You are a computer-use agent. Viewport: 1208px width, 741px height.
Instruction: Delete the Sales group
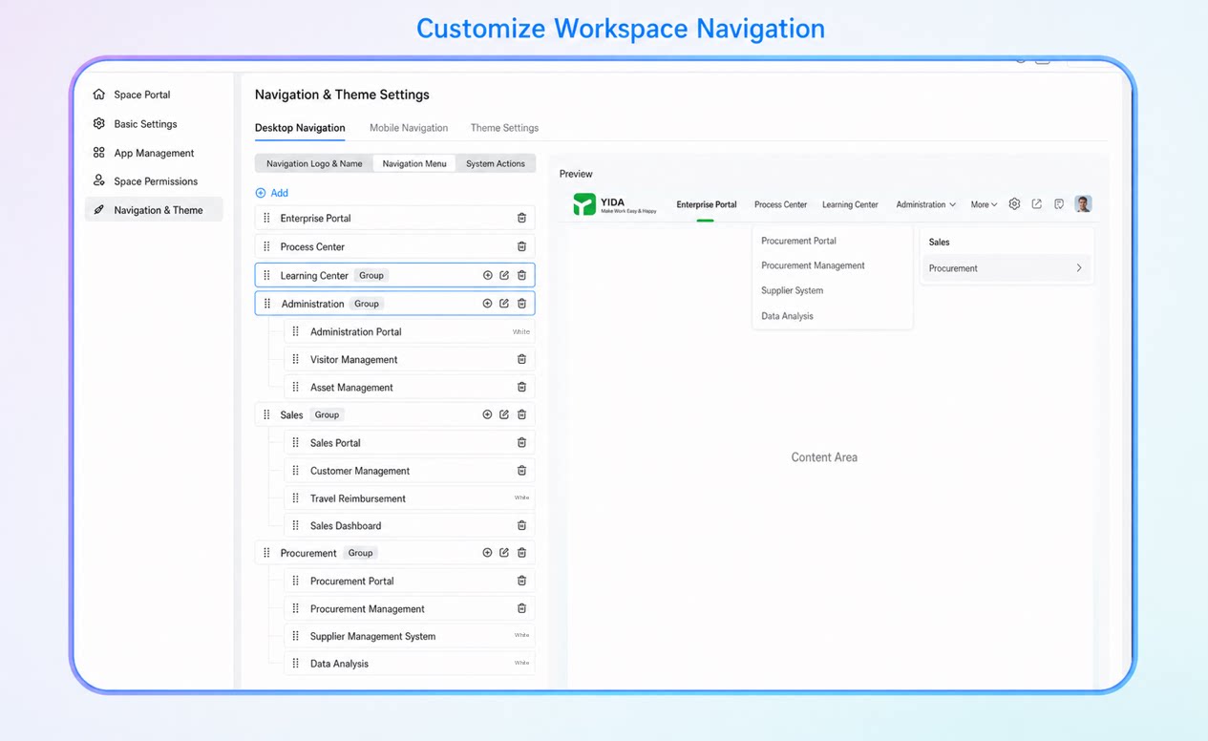[x=521, y=414]
